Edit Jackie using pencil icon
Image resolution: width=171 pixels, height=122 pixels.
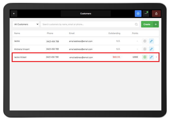(151, 41)
